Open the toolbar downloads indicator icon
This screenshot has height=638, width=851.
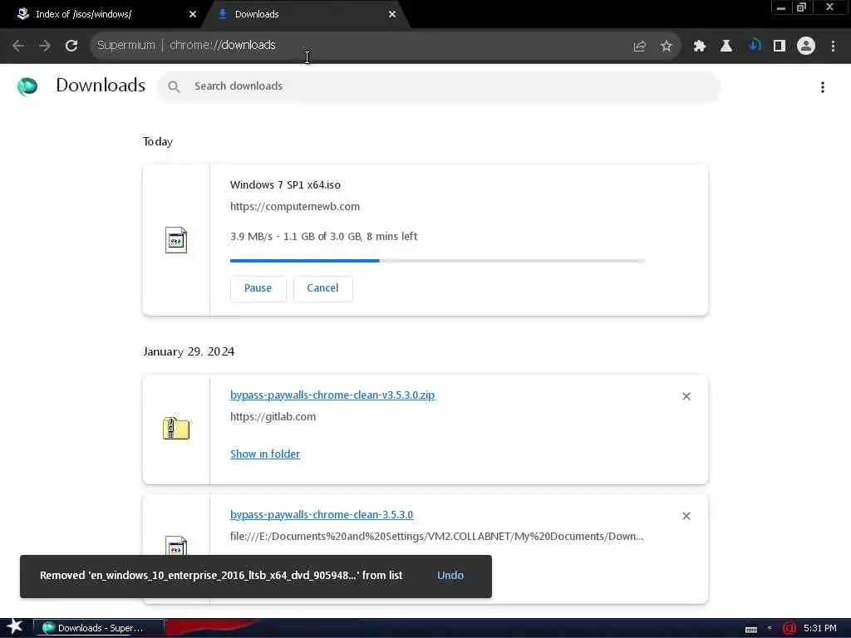755,46
